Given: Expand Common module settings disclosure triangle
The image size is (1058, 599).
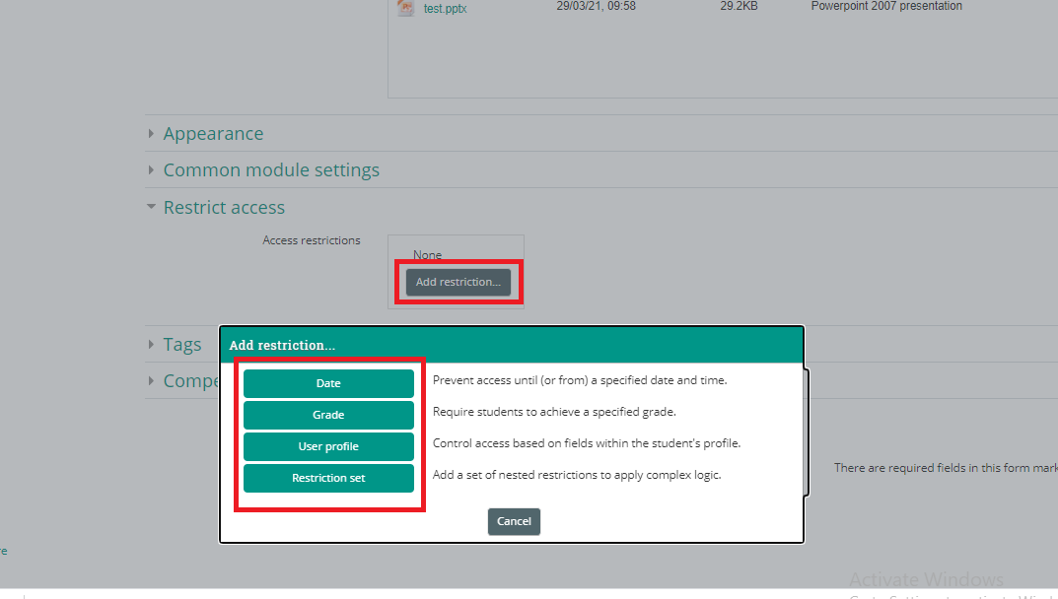Looking at the screenshot, I should pos(151,170).
